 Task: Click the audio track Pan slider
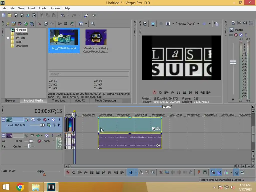[29, 146]
